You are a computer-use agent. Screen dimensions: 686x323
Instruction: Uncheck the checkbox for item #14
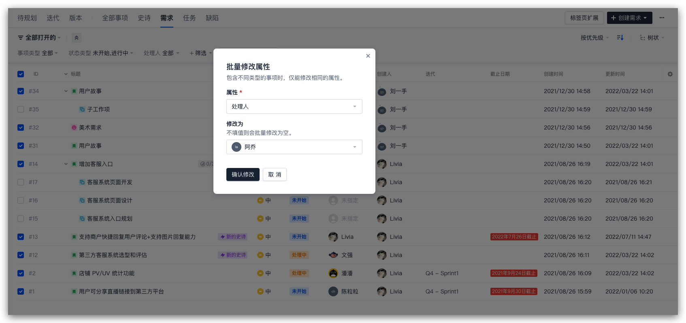point(21,164)
